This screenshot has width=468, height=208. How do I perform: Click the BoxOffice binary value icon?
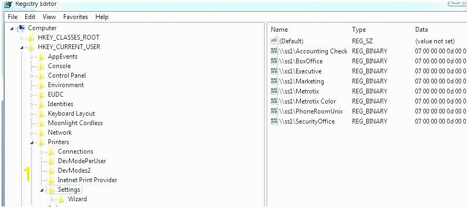[x=274, y=61]
